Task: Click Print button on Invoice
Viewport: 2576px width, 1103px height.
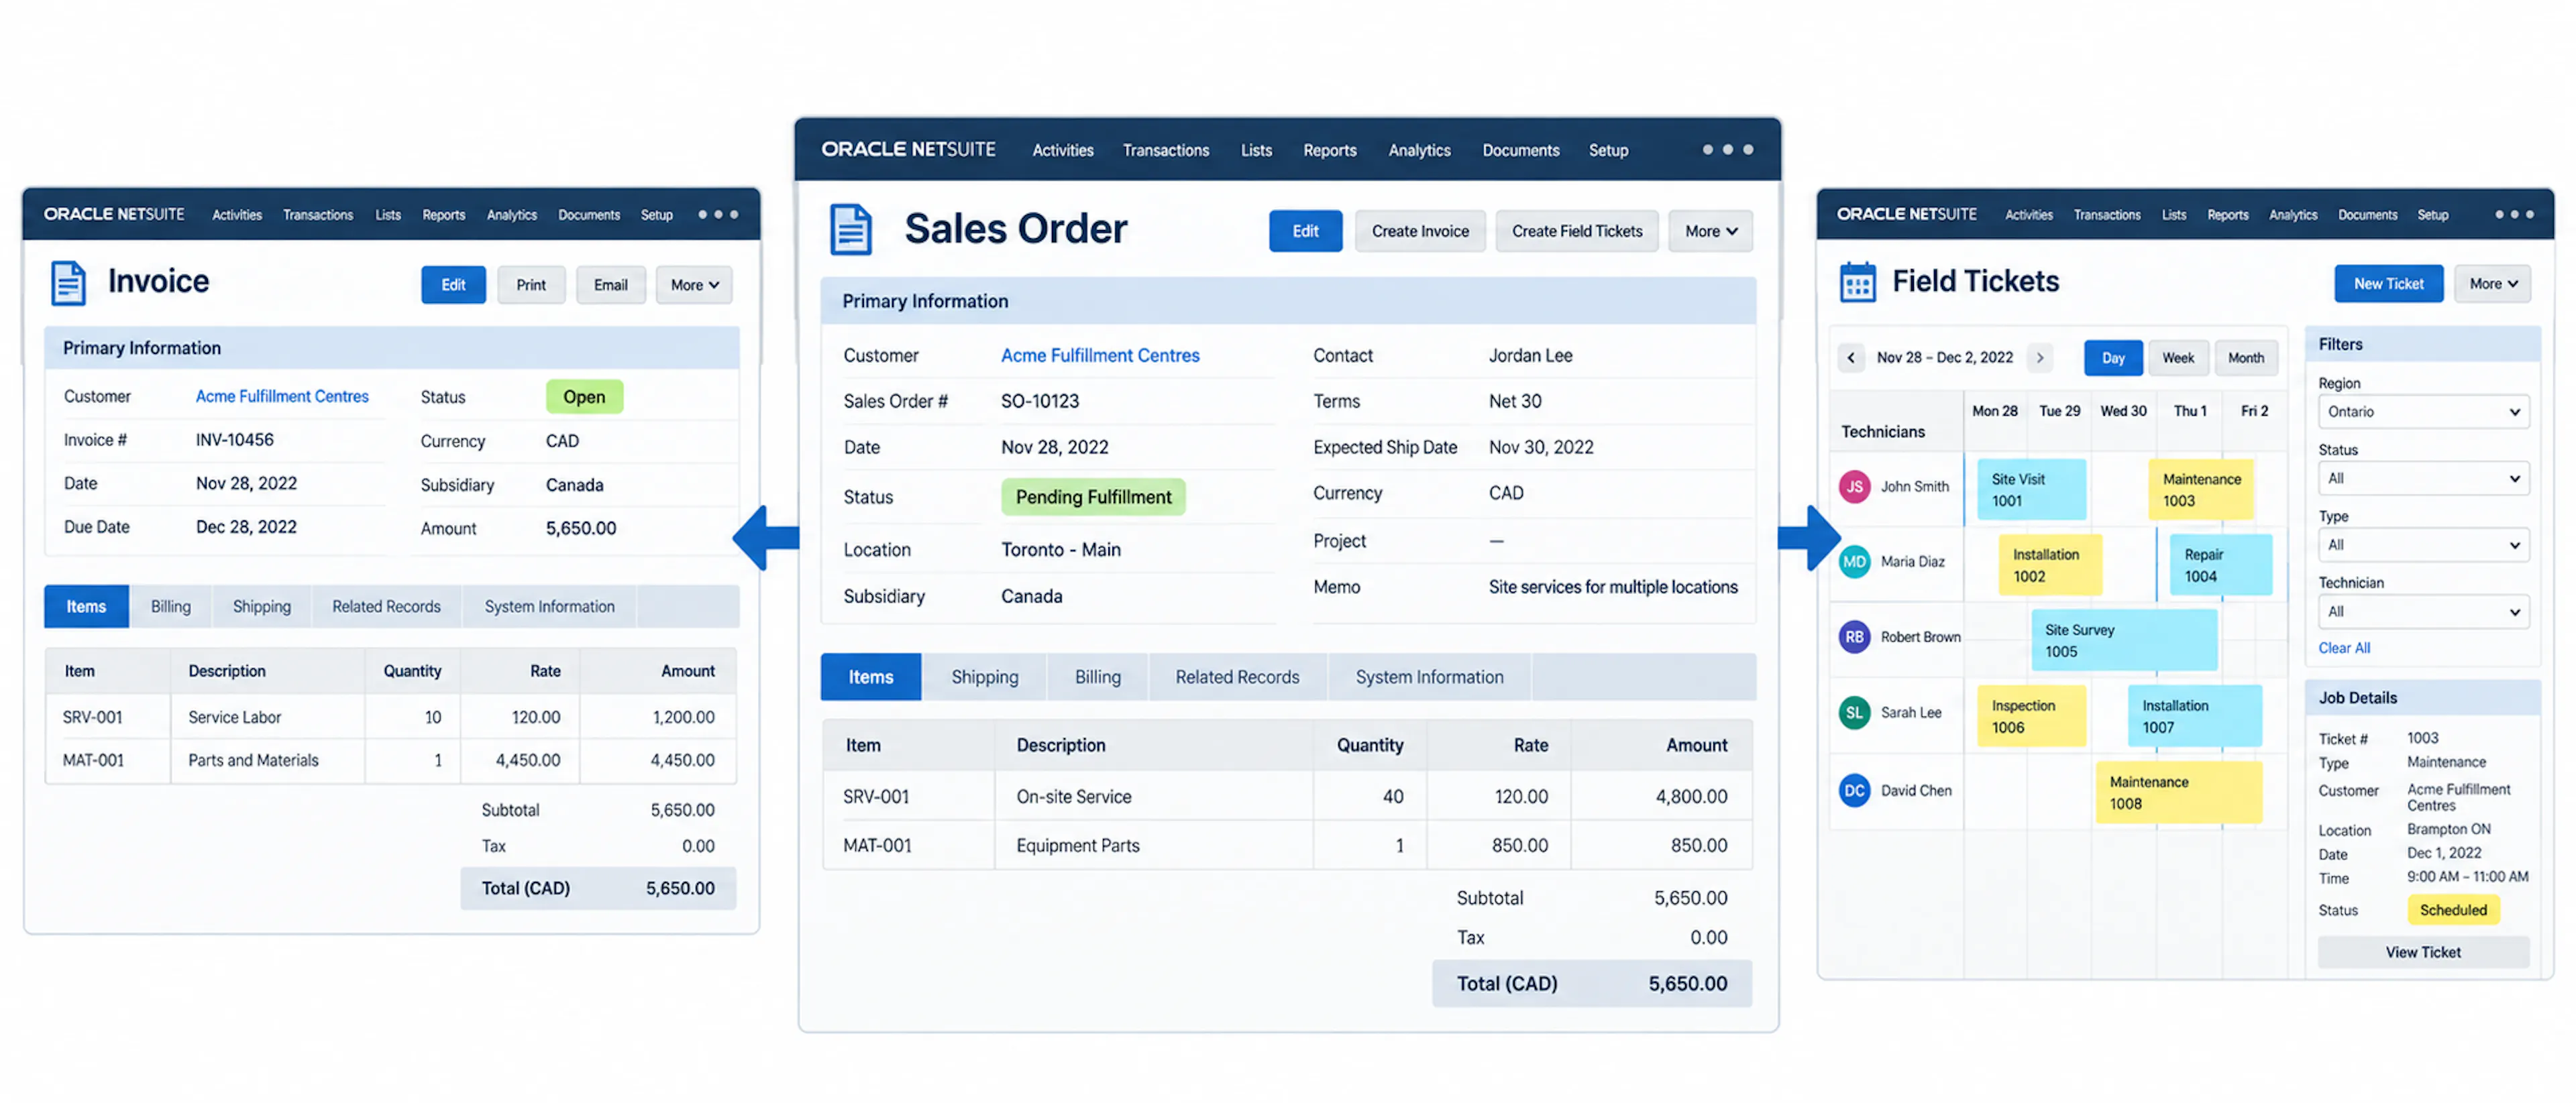Action: pos(530,285)
